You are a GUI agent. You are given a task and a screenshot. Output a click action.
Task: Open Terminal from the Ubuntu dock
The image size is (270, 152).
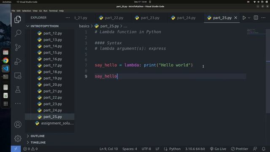[5, 77]
